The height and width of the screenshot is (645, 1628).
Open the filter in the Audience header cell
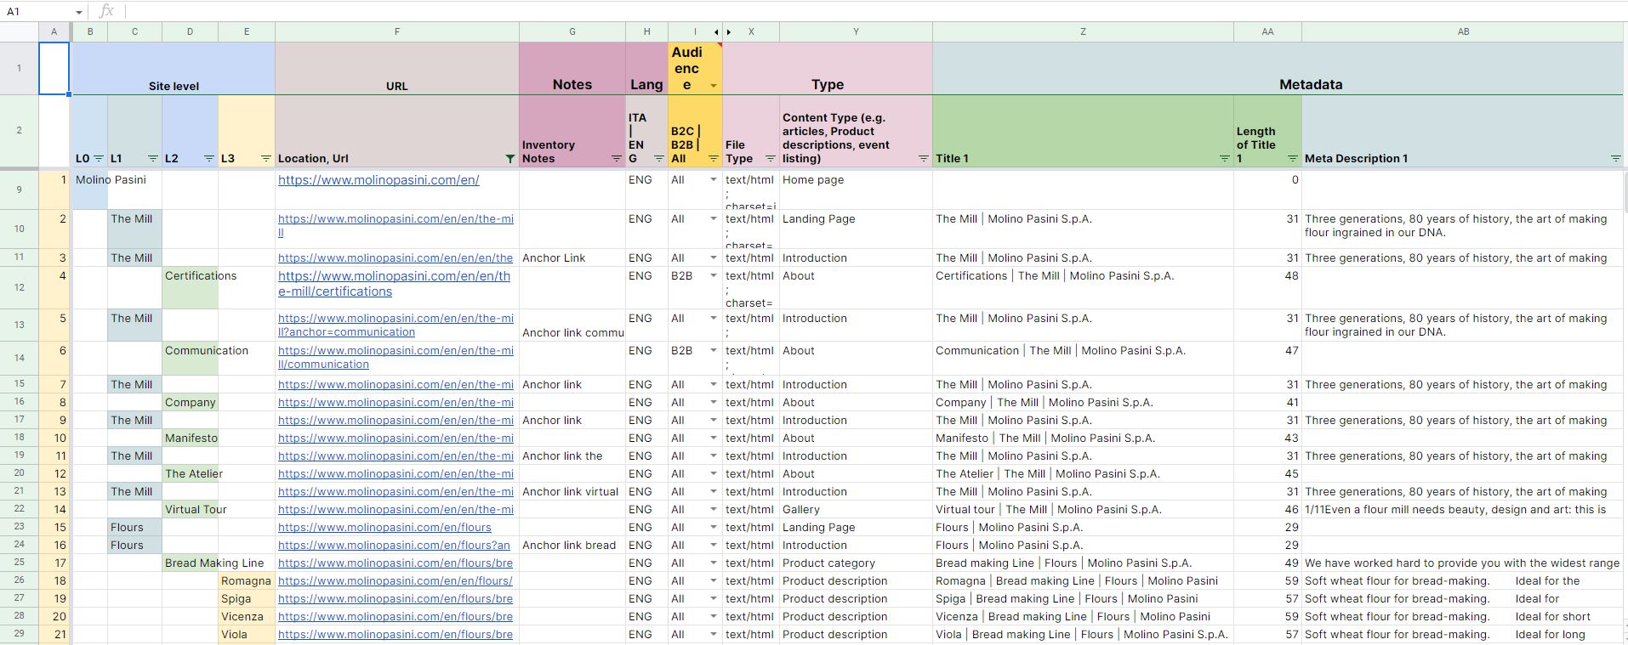(x=714, y=86)
